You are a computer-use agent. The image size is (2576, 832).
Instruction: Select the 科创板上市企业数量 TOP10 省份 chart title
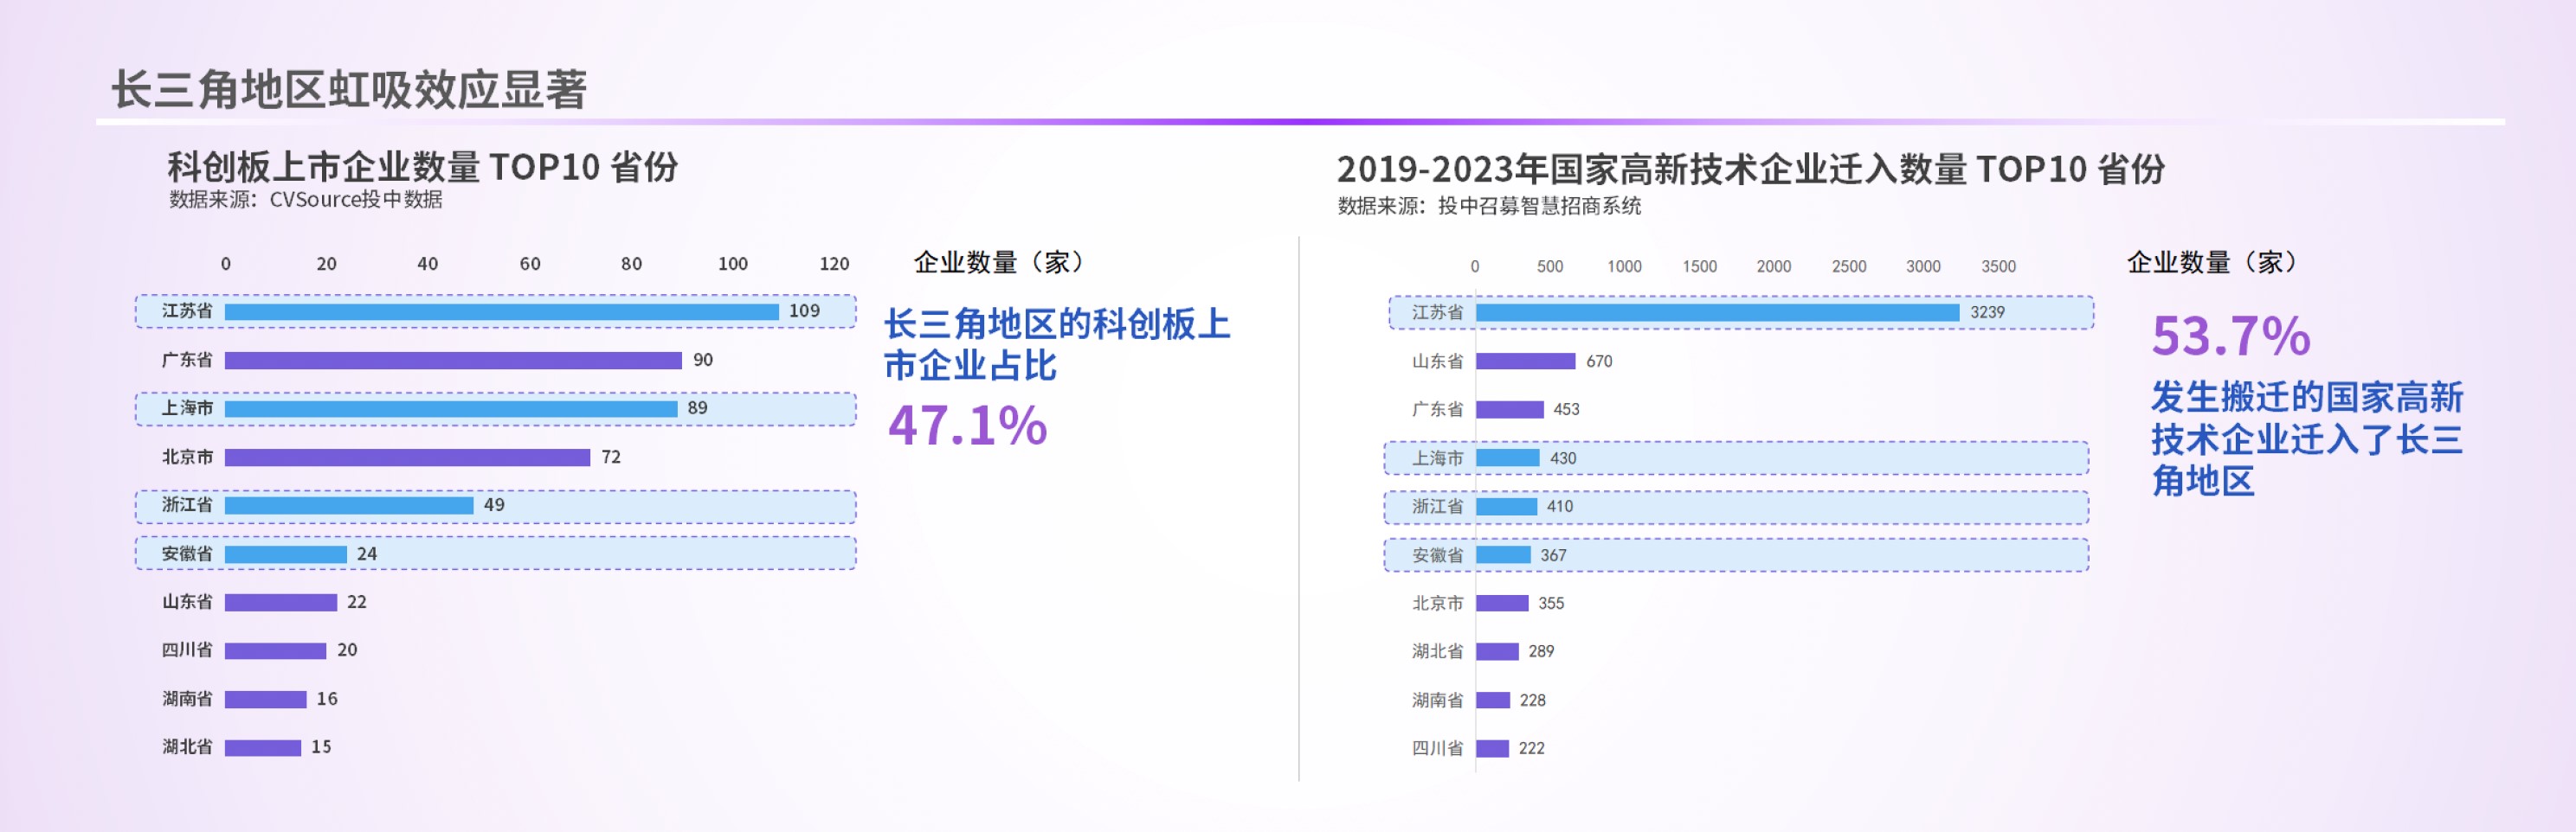pyautogui.click(x=422, y=167)
